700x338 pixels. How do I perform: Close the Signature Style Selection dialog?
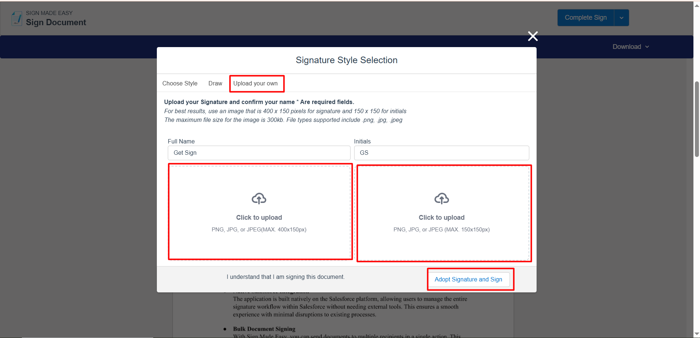click(x=533, y=36)
